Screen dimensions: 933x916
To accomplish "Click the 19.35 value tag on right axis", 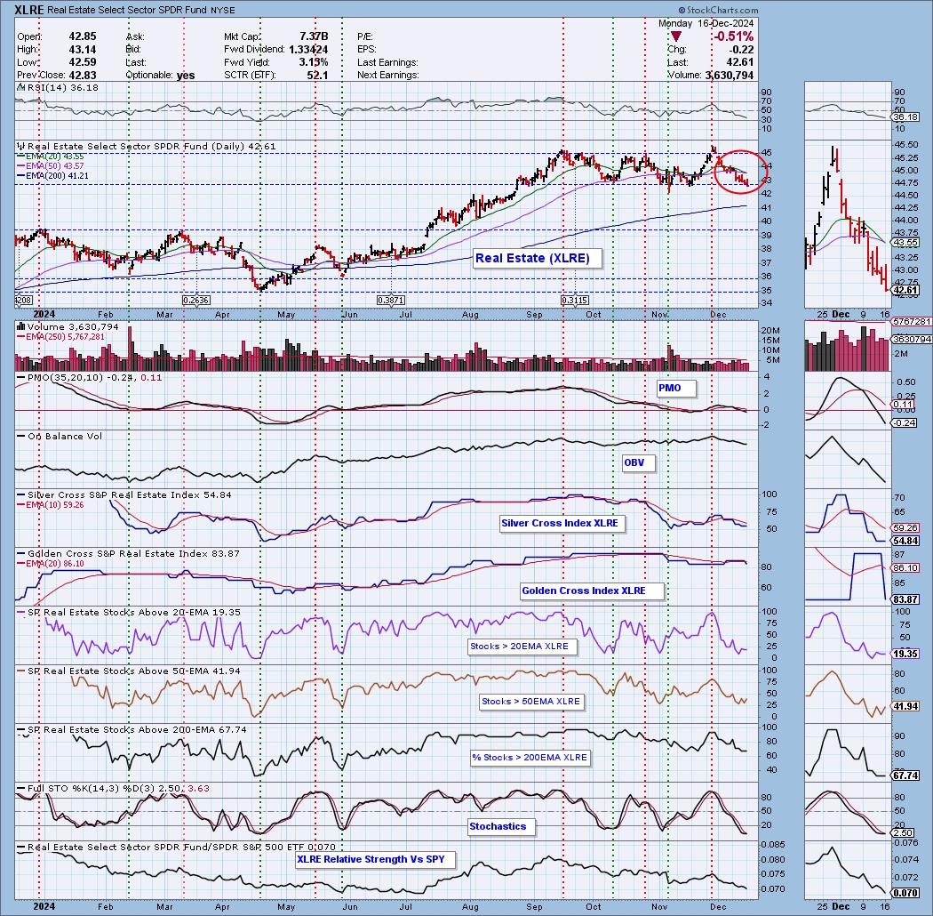I will tap(905, 654).
